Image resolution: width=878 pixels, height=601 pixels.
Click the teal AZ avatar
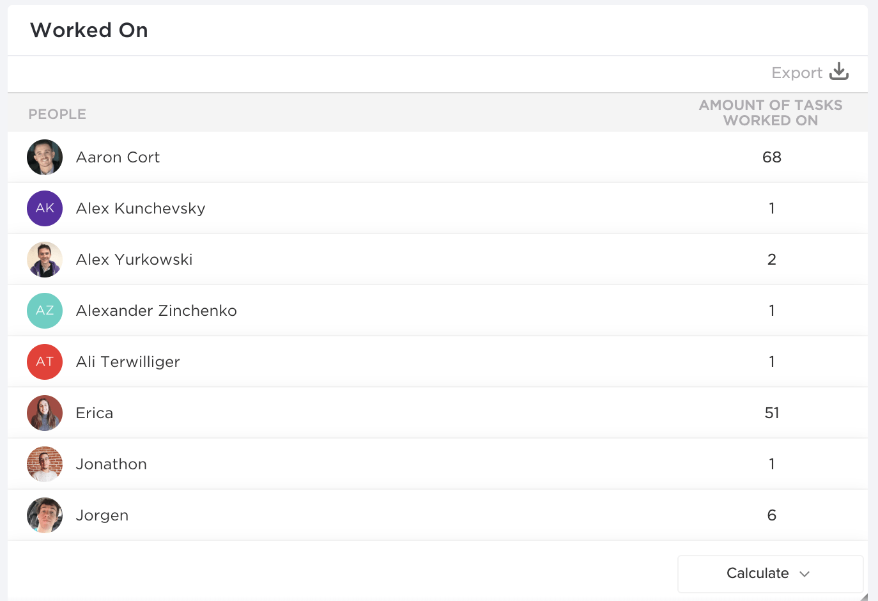tap(45, 311)
